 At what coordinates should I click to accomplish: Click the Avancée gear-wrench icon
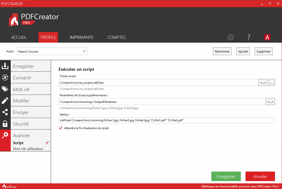(5, 135)
